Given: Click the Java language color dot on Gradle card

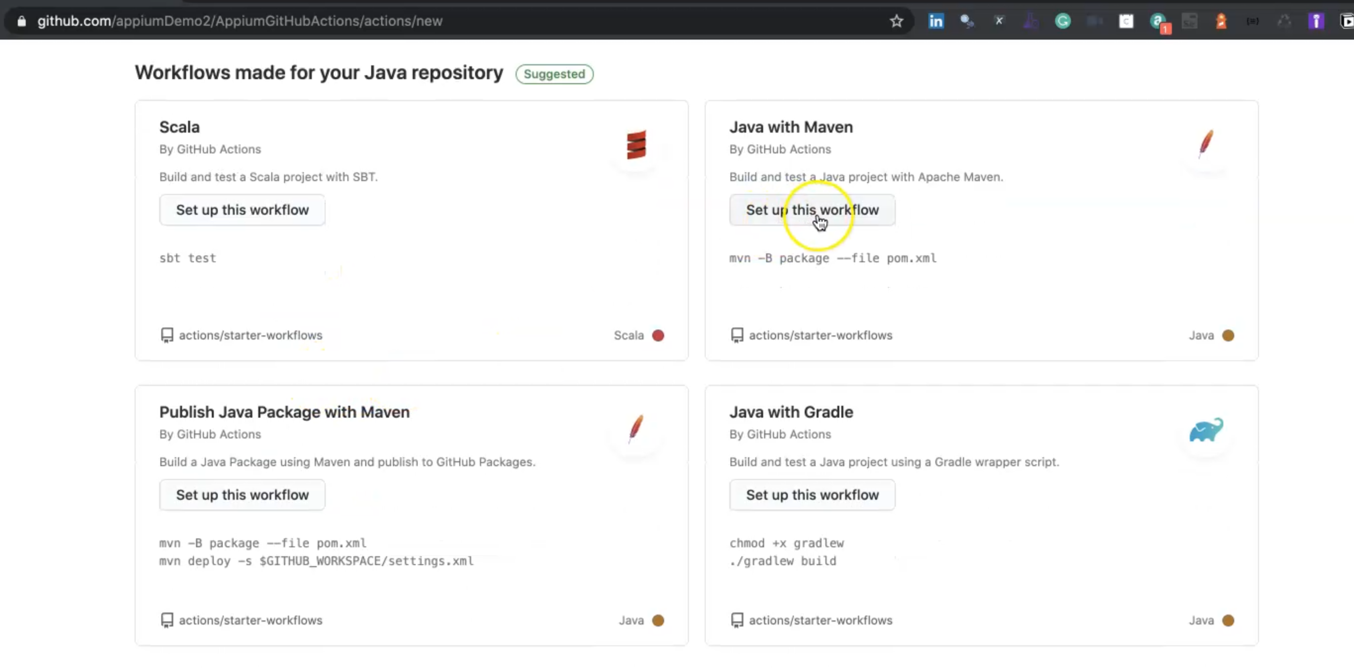Looking at the screenshot, I should (x=1227, y=620).
